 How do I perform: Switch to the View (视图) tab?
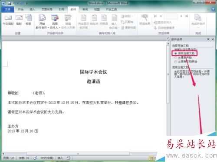click(97, 10)
